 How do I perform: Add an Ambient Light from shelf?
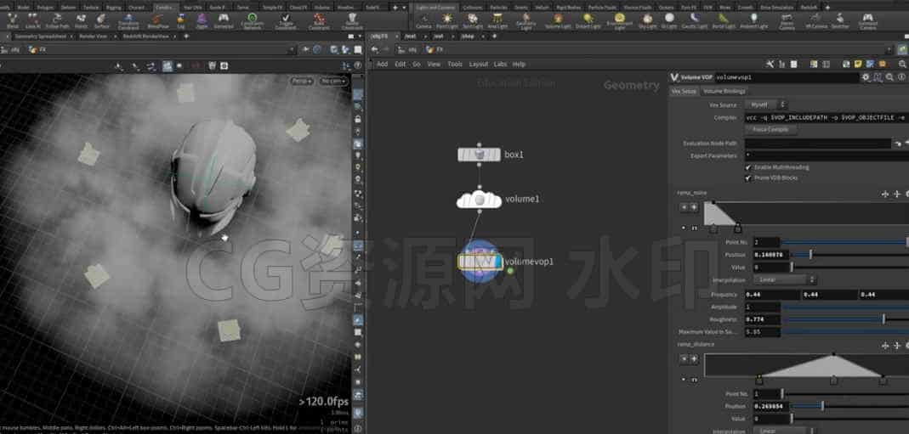click(x=753, y=21)
